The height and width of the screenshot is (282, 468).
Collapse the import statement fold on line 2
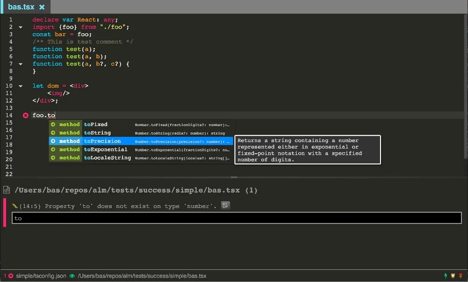(x=20, y=27)
